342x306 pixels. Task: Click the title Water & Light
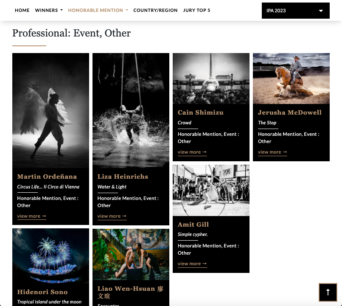(x=112, y=187)
